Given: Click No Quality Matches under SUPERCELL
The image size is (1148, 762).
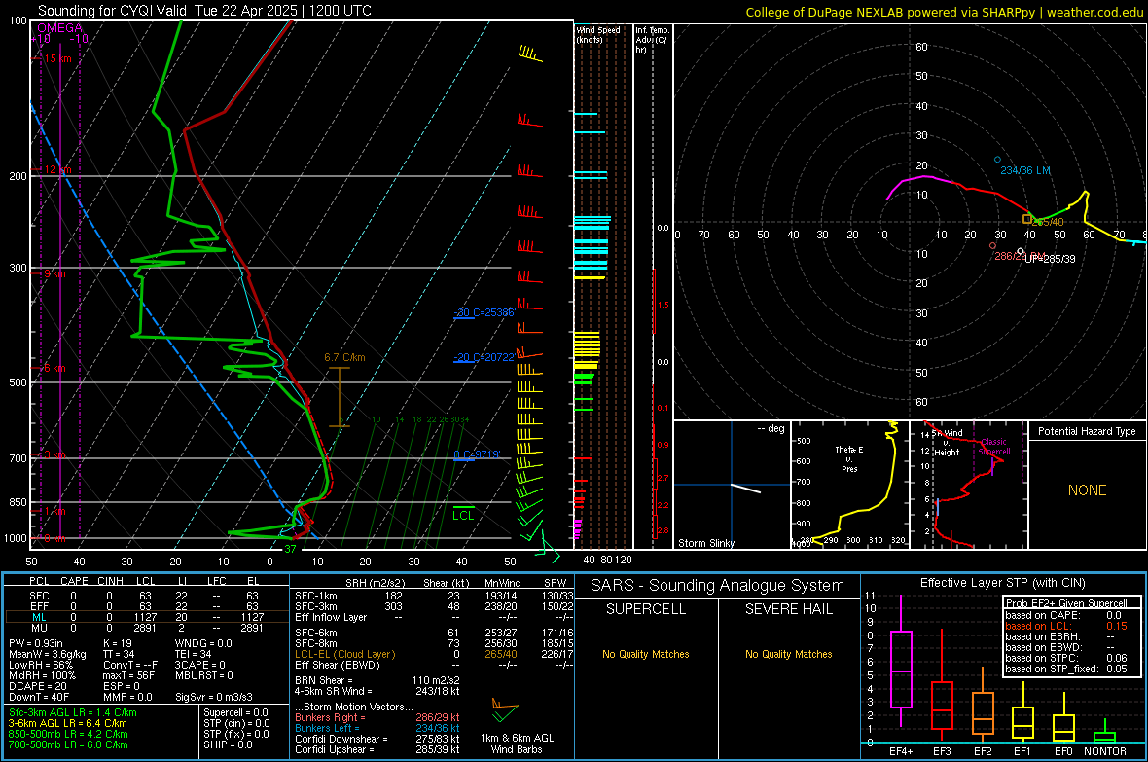Looking at the screenshot, I should pyautogui.click(x=646, y=654).
